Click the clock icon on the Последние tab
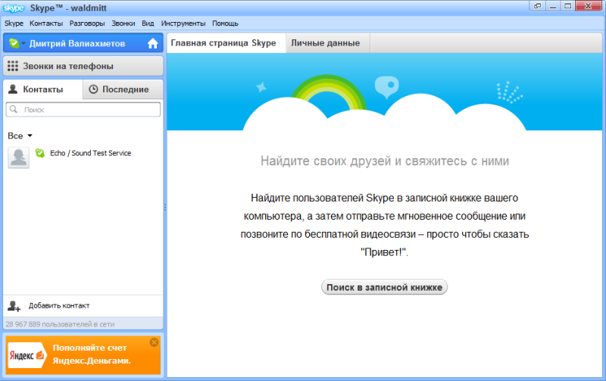Image resolution: width=606 pixels, height=381 pixels. coord(93,89)
